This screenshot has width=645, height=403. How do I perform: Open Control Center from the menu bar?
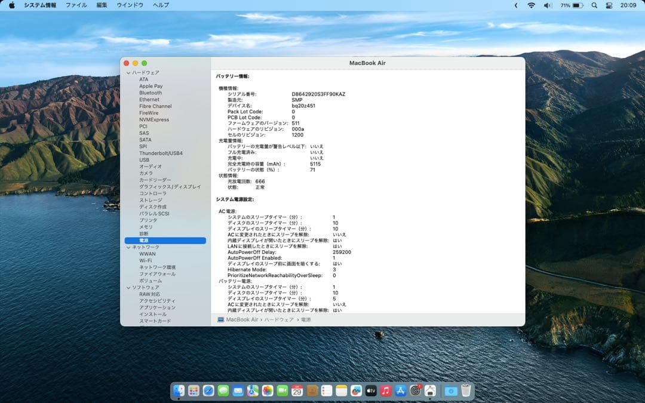[x=608, y=5]
